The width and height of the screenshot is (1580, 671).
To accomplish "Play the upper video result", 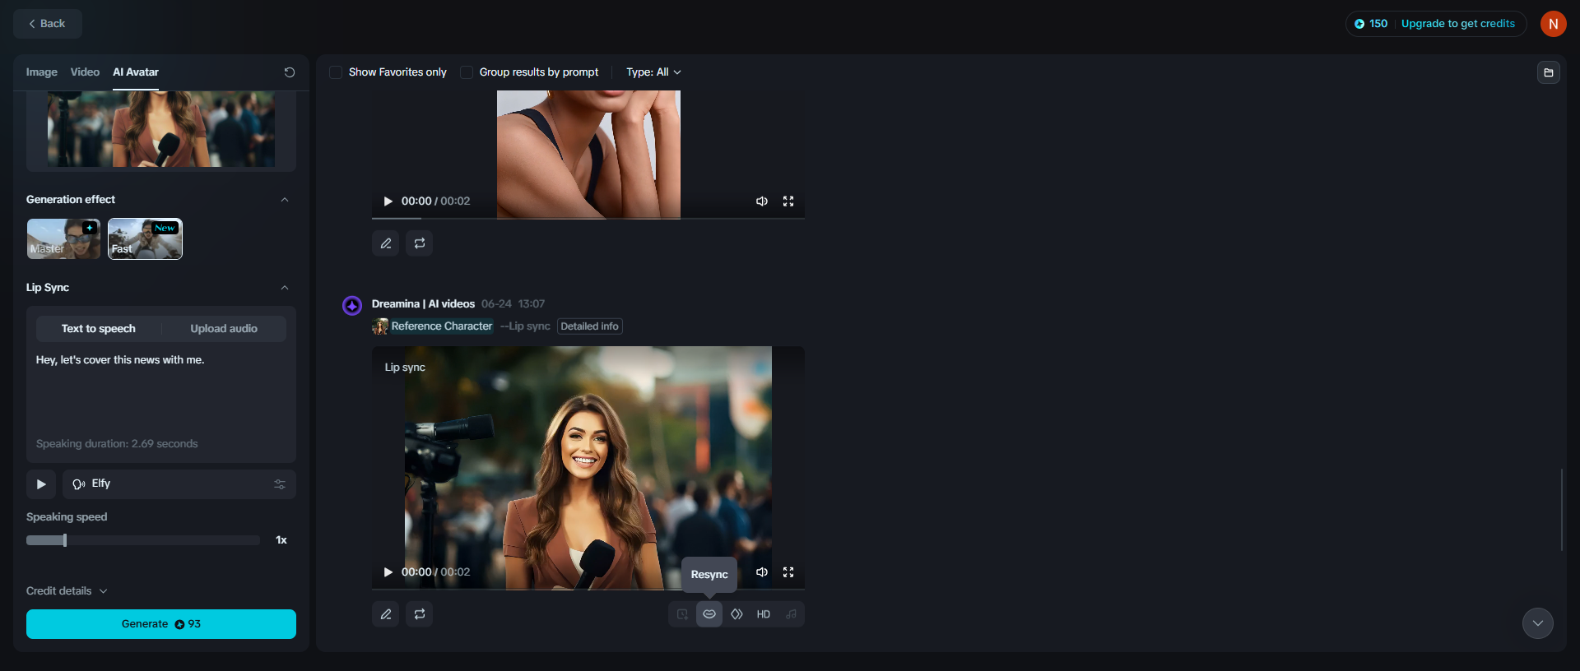I will tap(388, 201).
